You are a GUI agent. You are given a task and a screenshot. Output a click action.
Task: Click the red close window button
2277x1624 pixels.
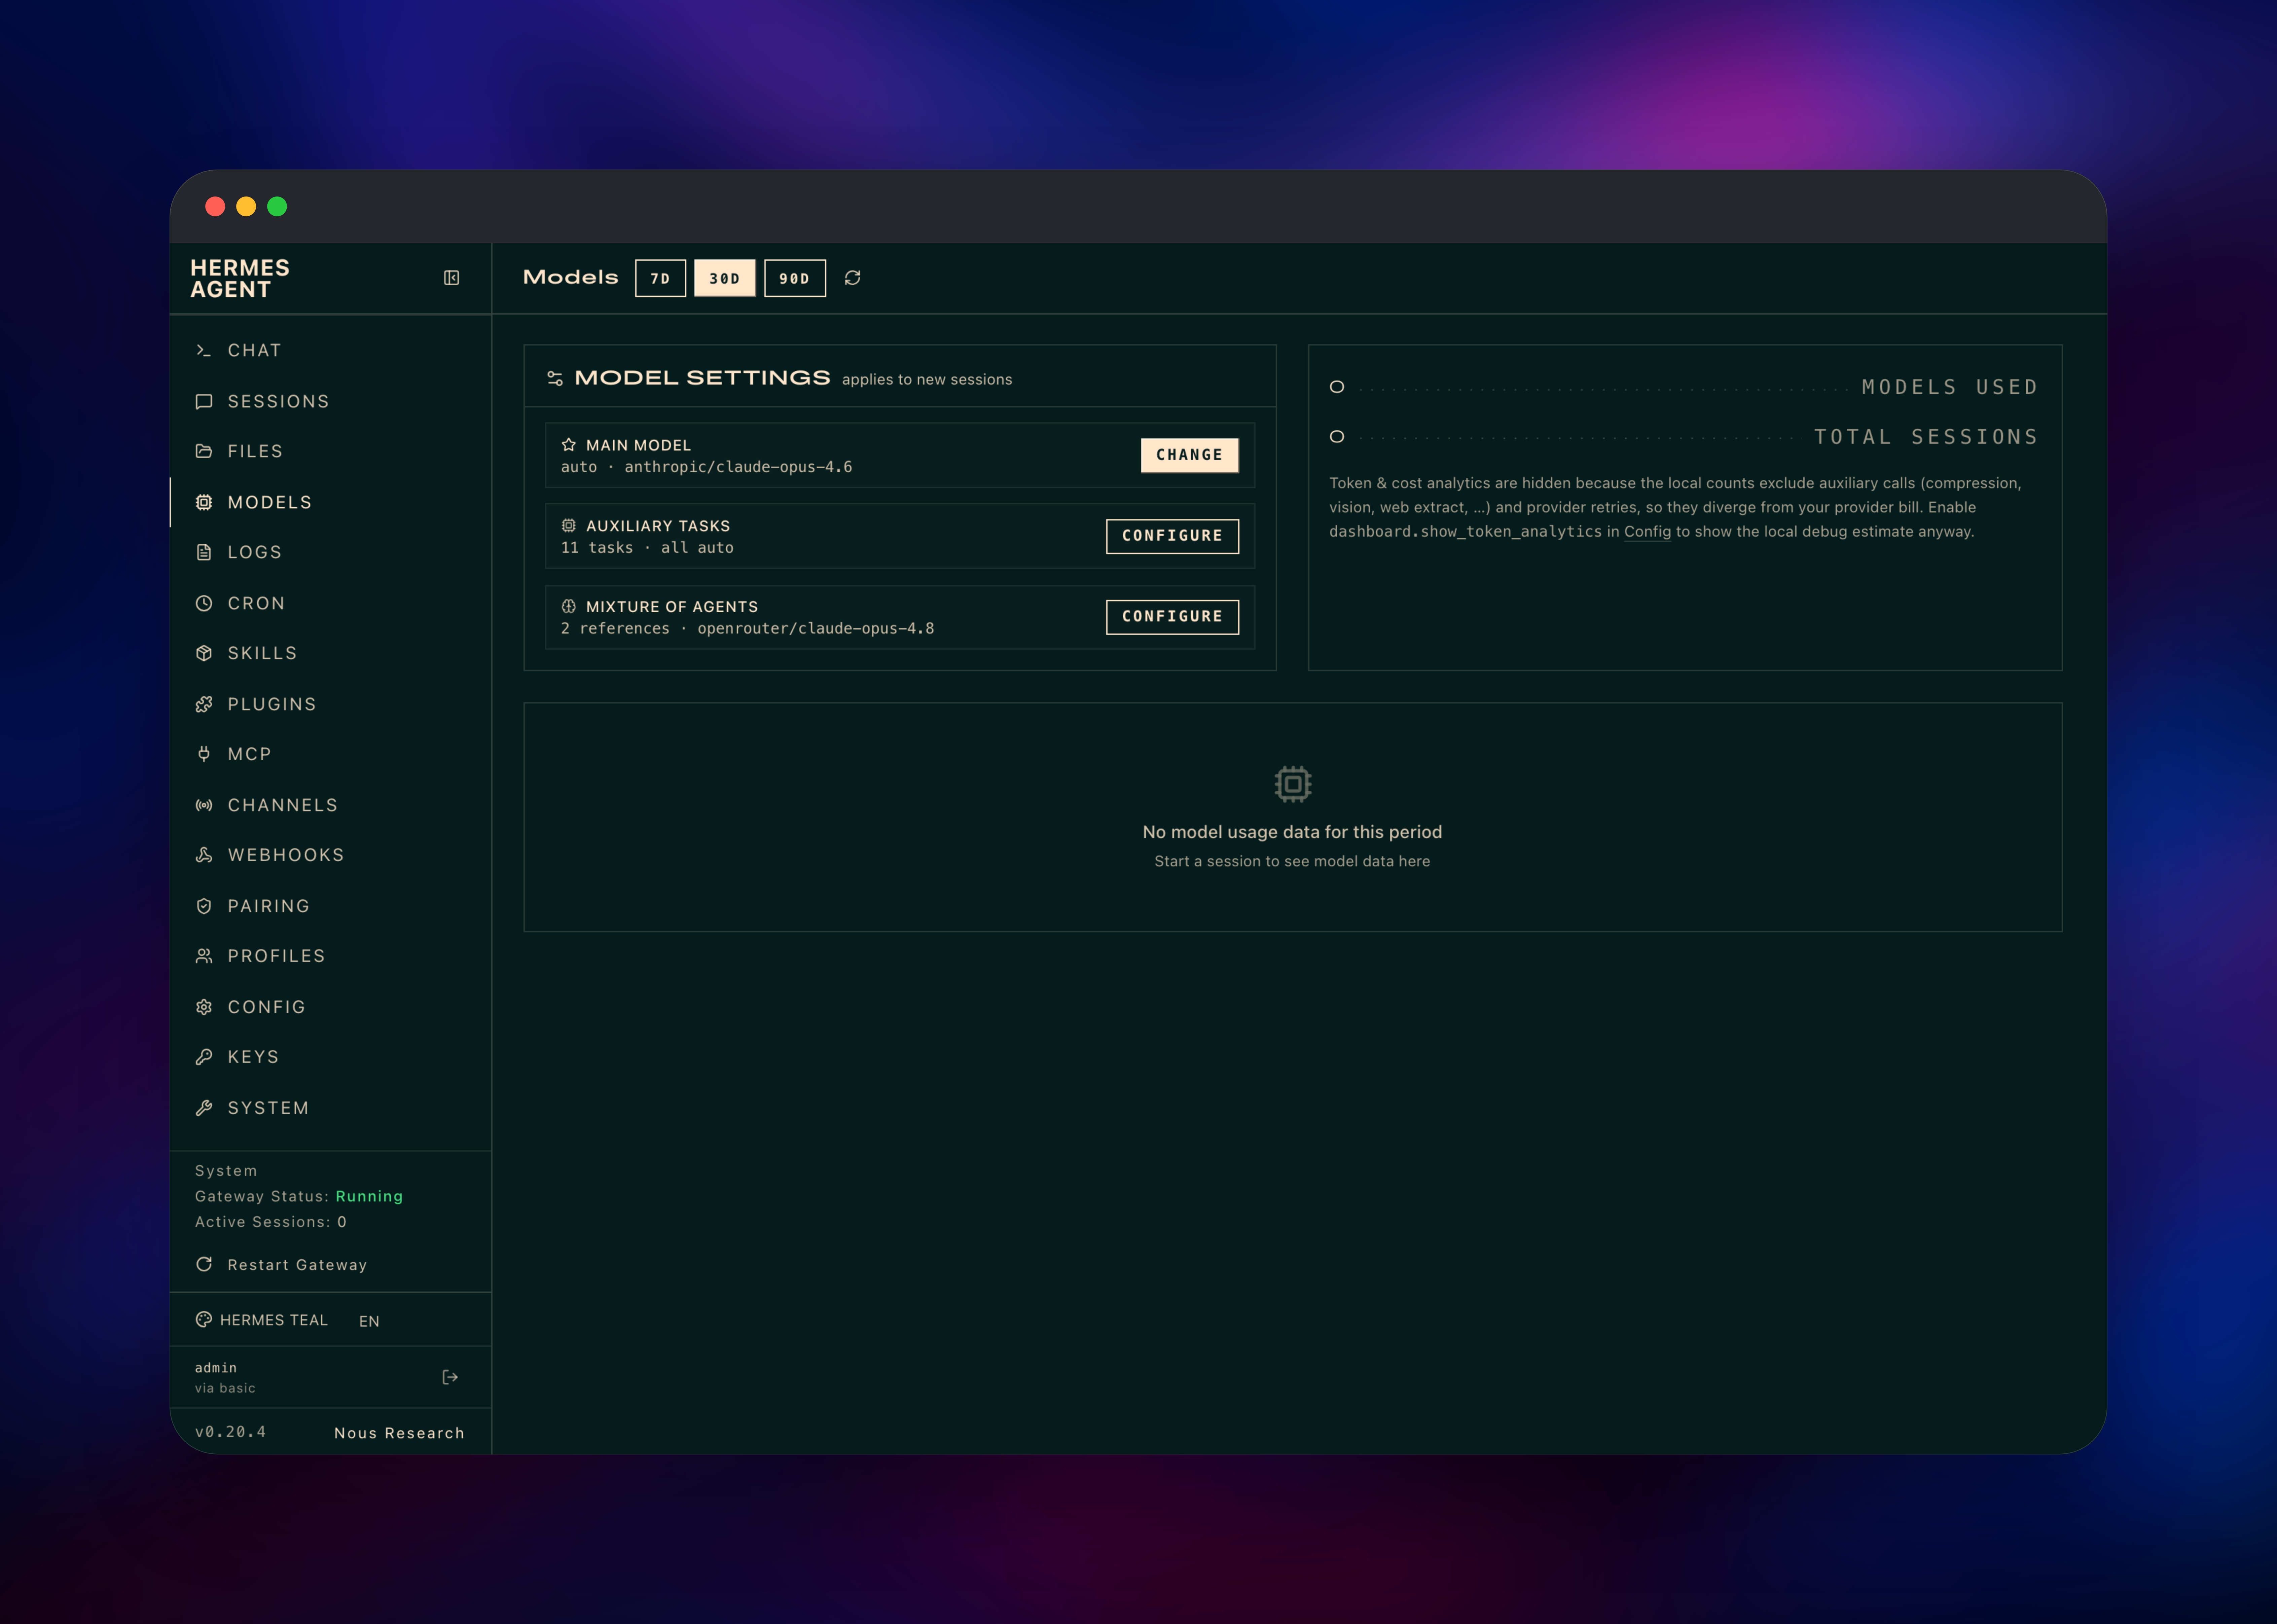click(x=215, y=206)
